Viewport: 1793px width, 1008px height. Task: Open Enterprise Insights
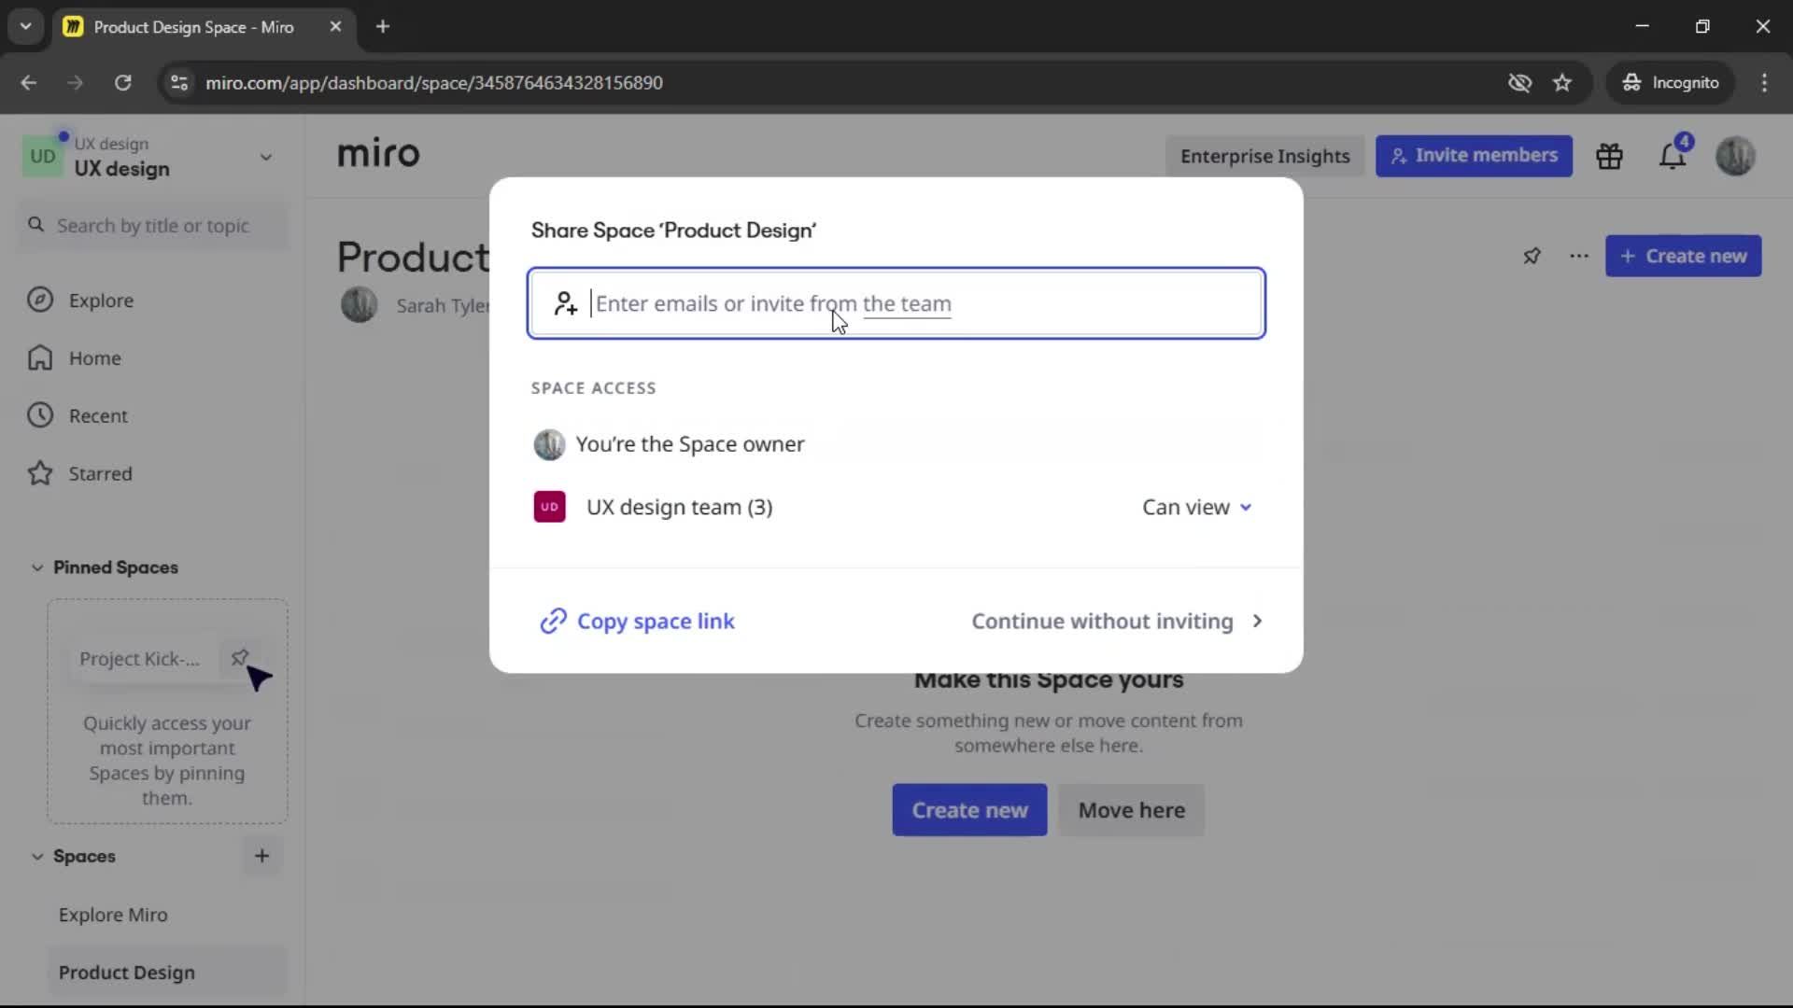pos(1264,156)
